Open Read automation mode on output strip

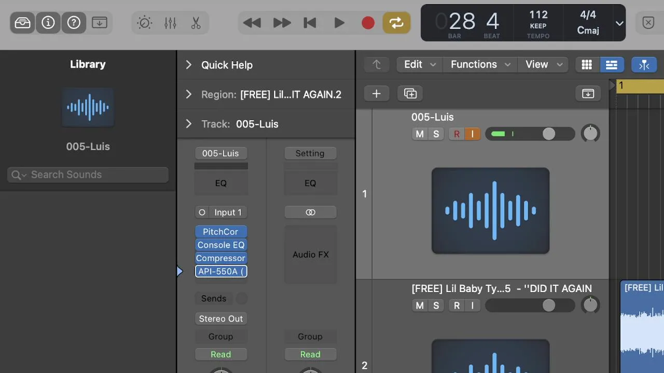[310, 354]
